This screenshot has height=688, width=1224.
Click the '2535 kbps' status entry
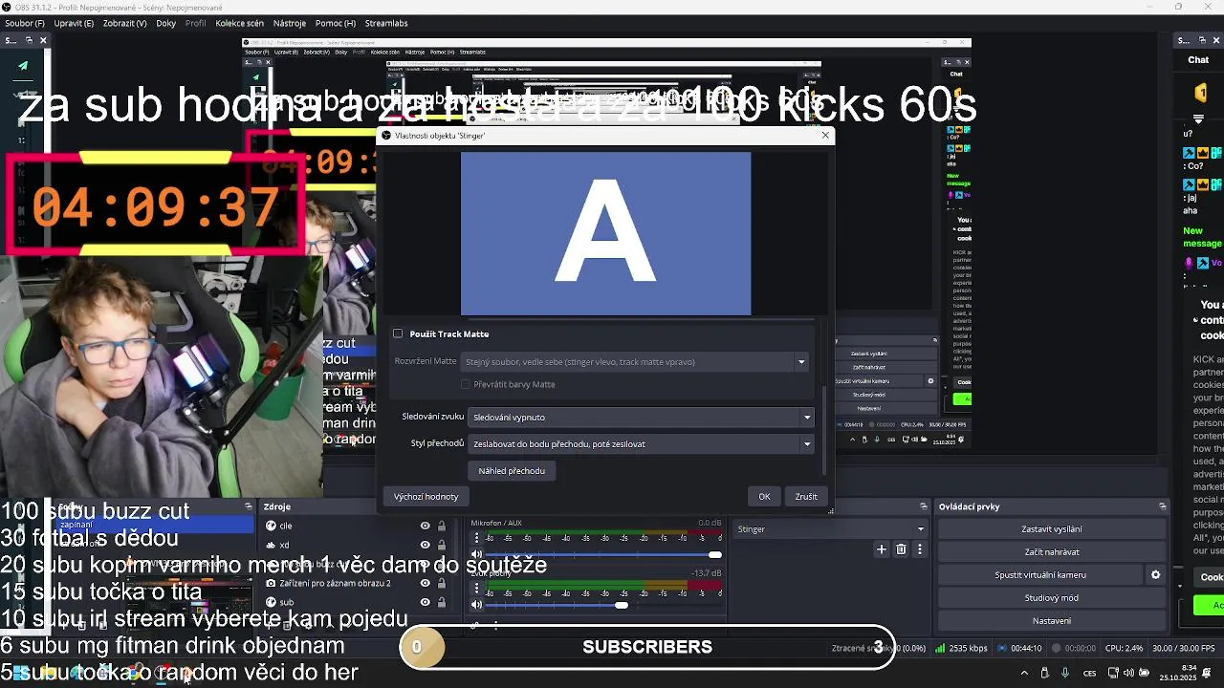tap(961, 648)
